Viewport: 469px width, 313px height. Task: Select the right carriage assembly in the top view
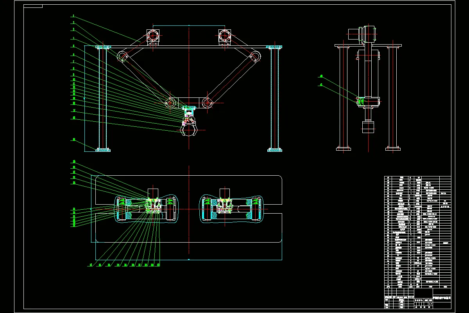231,209
